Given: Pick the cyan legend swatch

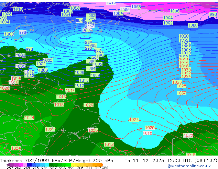Looking at the screenshot, I should pos(47,165).
